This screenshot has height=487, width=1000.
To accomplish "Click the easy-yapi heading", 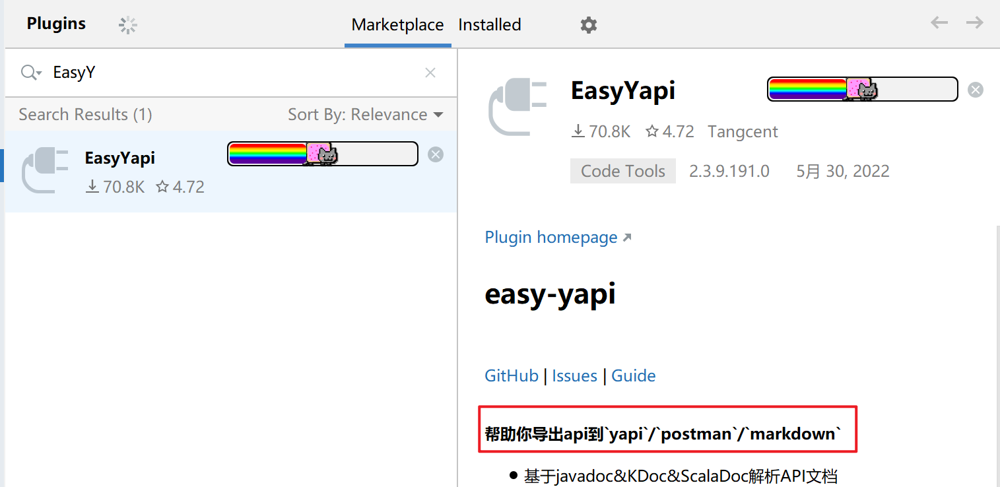I will [x=550, y=294].
